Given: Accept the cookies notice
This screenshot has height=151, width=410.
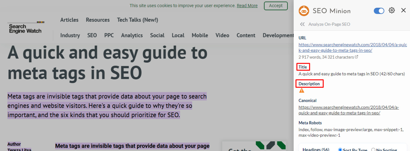Looking at the screenshot, I should [276, 6].
